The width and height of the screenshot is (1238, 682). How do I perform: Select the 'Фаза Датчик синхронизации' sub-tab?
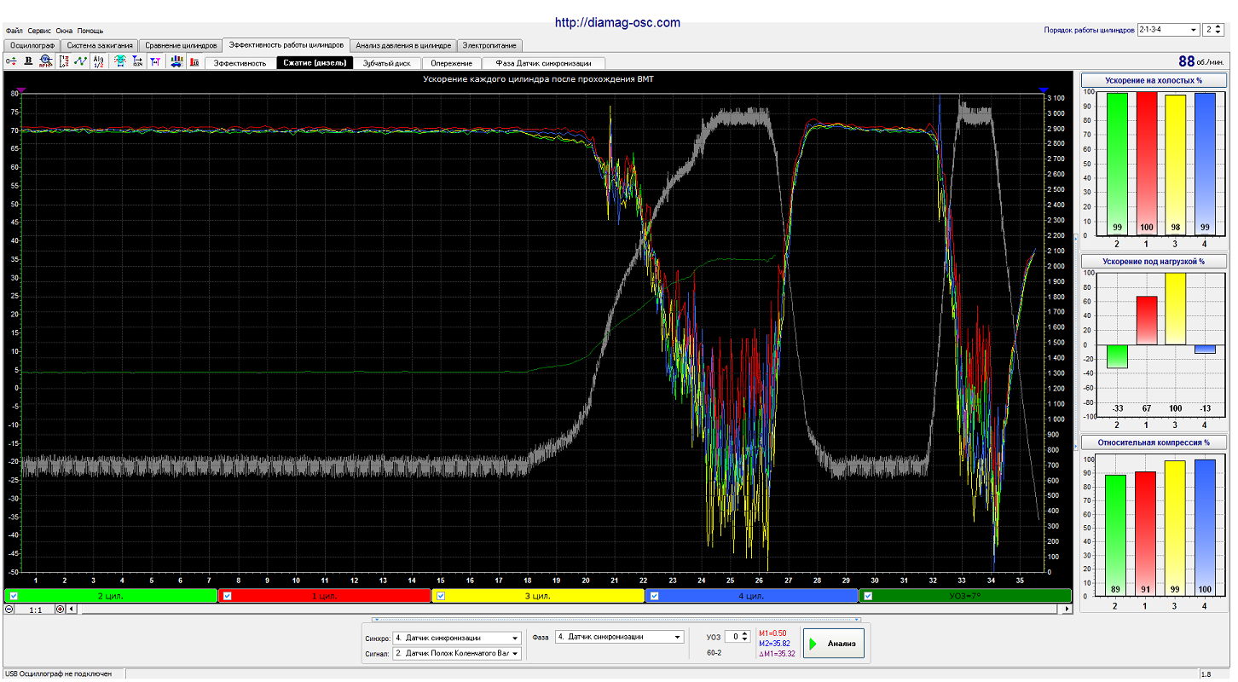click(x=544, y=63)
